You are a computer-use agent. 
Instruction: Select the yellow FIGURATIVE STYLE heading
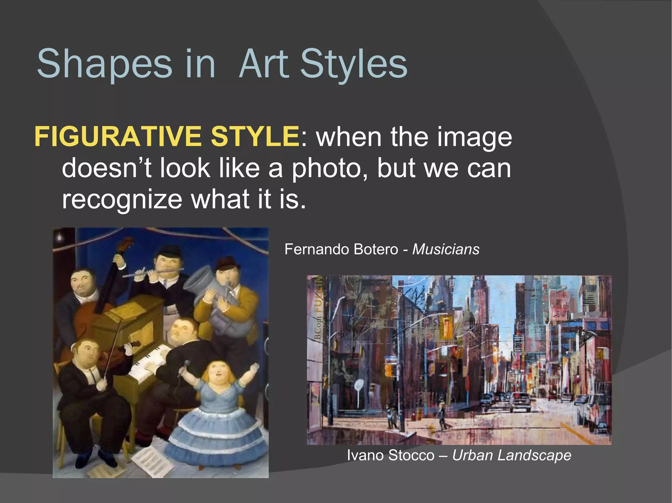tap(166, 137)
